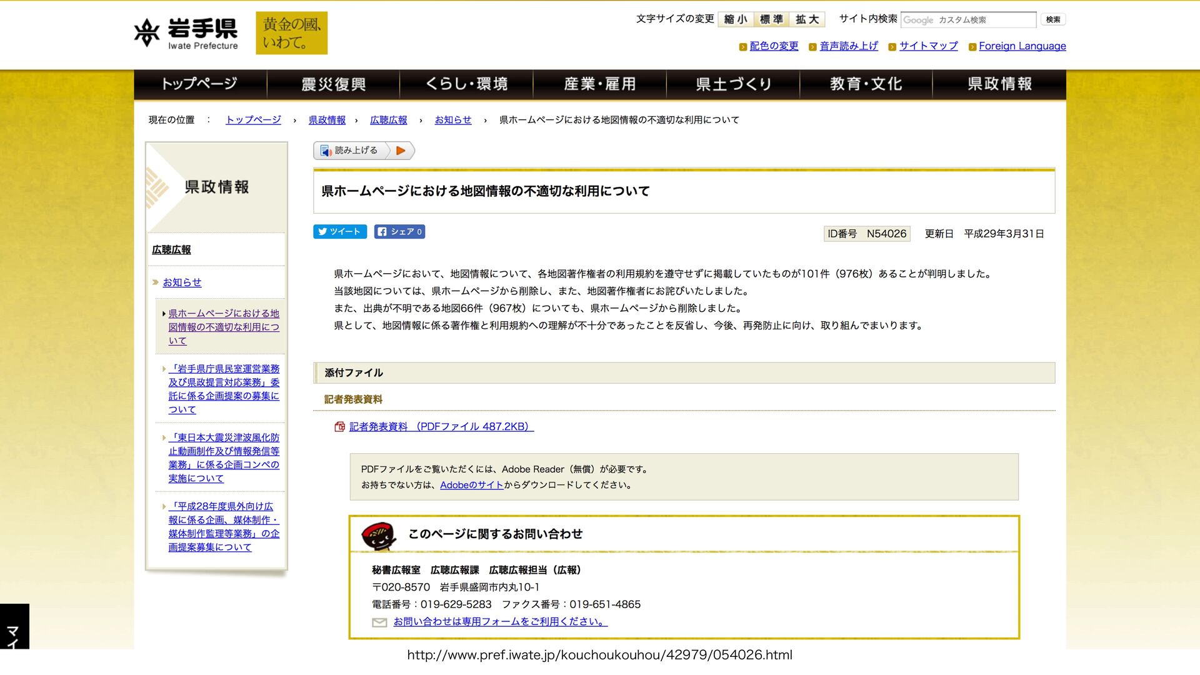This screenshot has width=1200, height=675.
Task: Set text size to 拡大
Action: (x=807, y=19)
